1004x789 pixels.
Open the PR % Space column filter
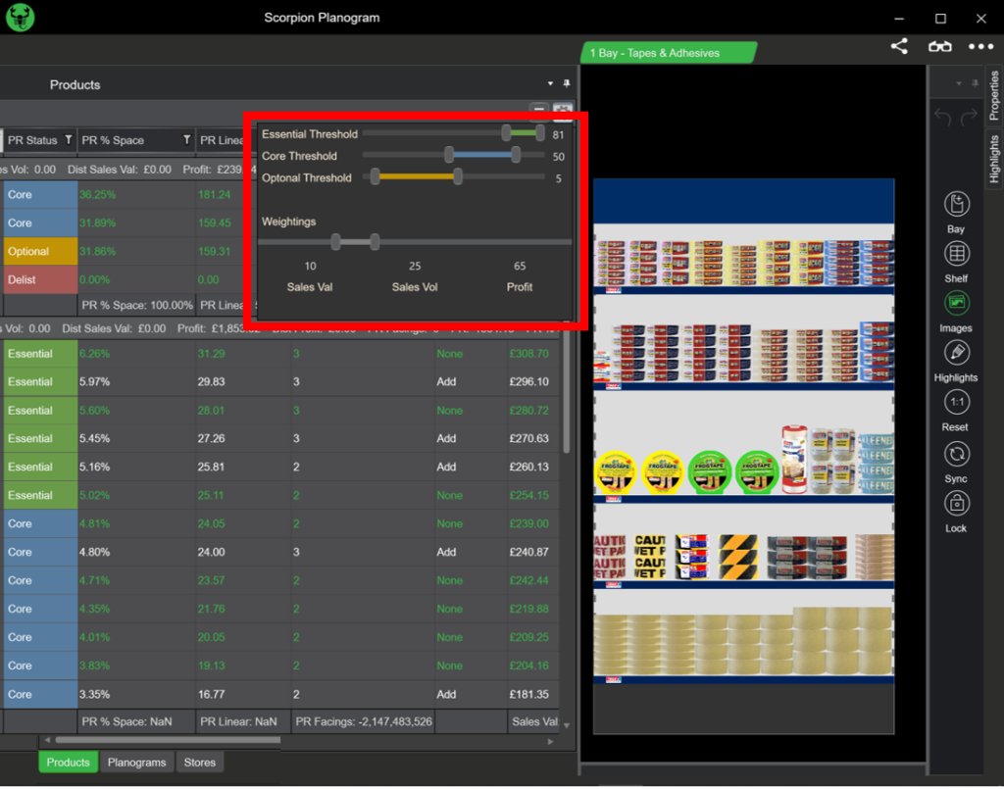186,140
